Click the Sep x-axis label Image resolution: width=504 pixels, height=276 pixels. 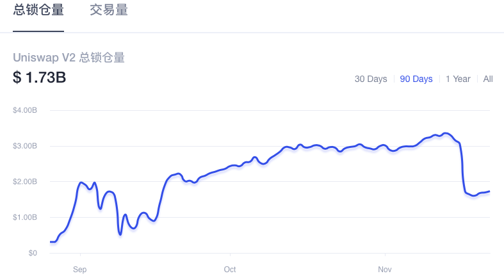point(79,269)
